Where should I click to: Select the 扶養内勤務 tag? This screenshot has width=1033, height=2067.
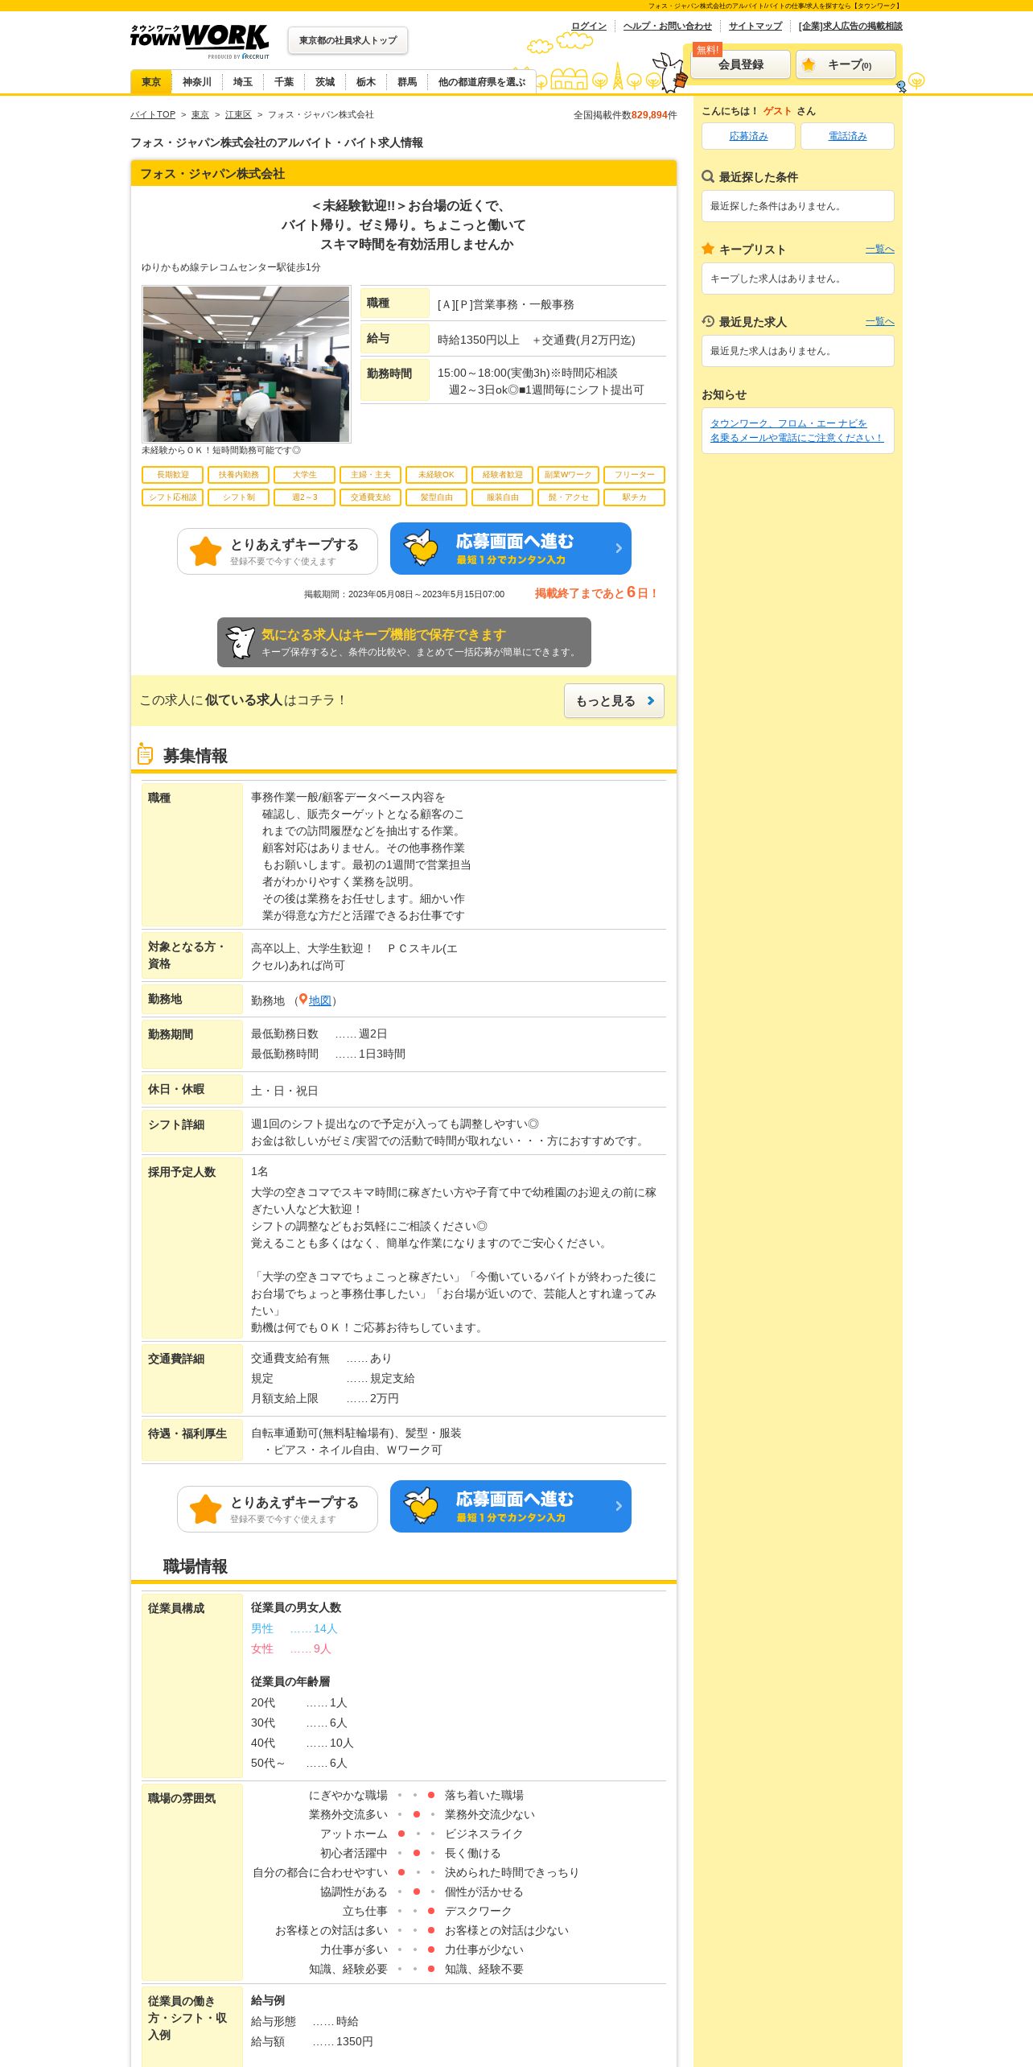pos(238,475)
